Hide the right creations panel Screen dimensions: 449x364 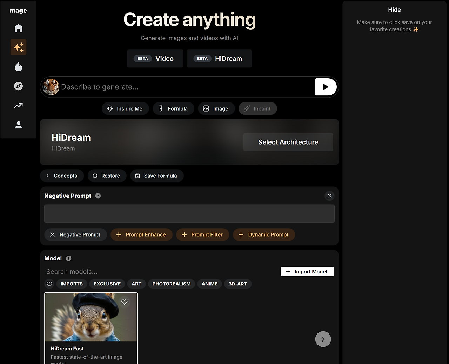click(x=395, y=10)
